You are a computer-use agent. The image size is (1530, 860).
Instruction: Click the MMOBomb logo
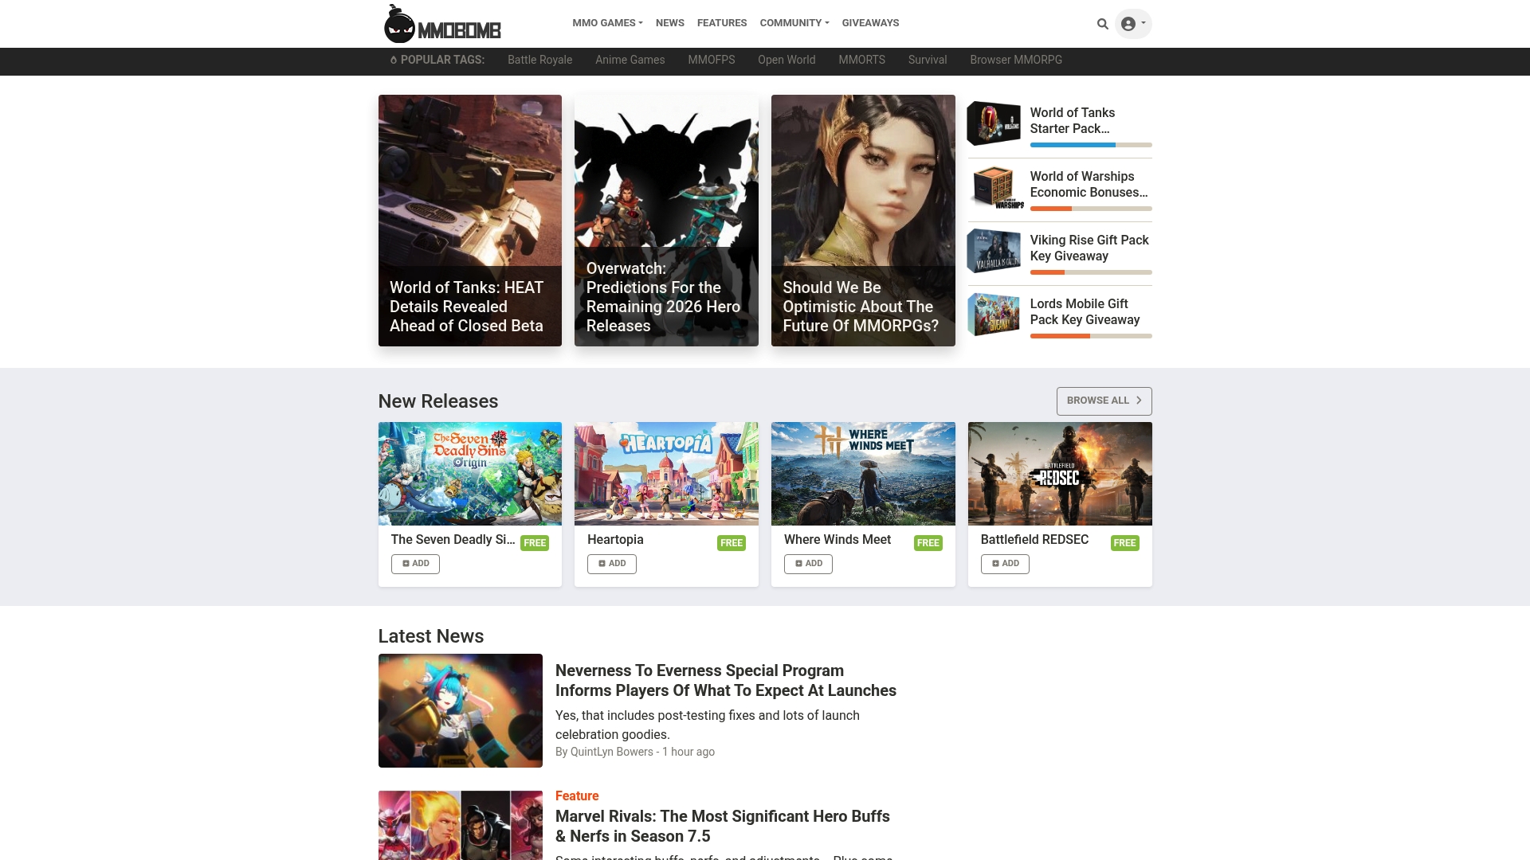[x=442, y=24]
